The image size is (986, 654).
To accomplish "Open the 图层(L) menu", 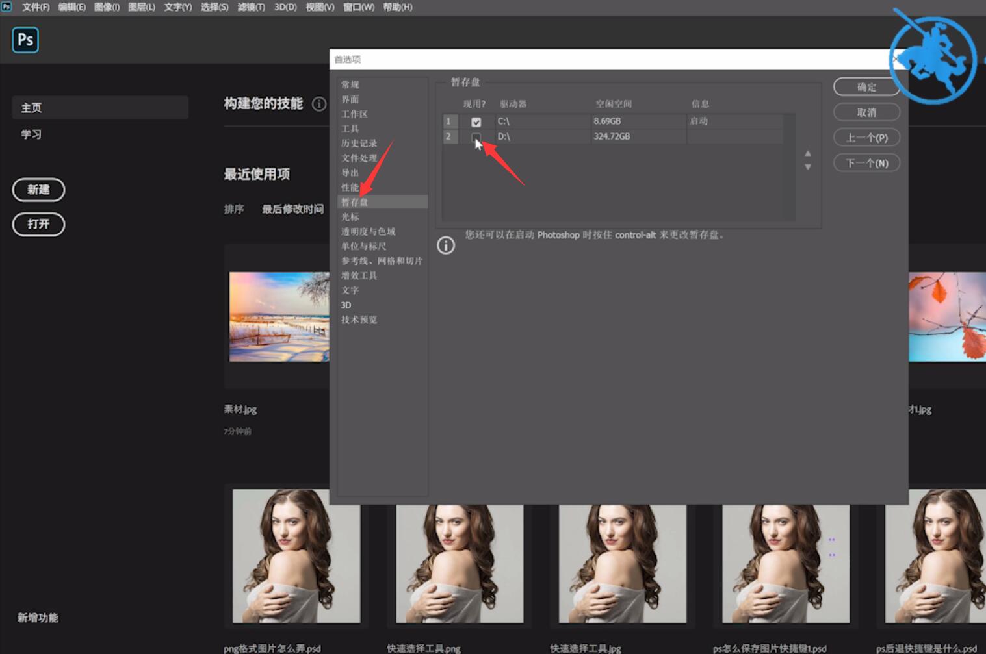I will pos(142,7).
